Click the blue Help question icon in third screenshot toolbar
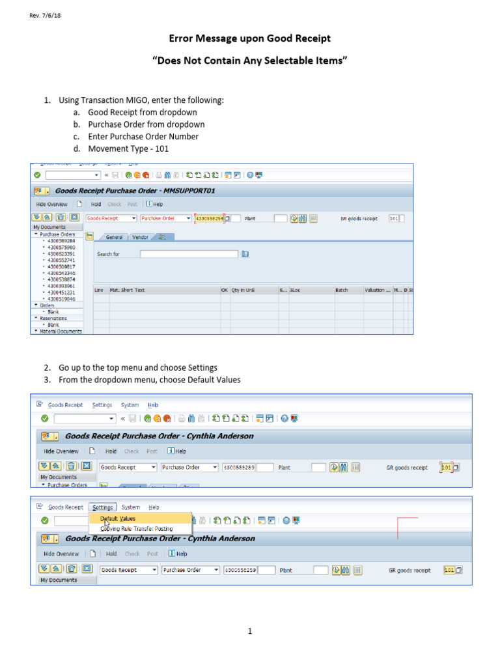The image size is (500, 667). coord(286,520)
